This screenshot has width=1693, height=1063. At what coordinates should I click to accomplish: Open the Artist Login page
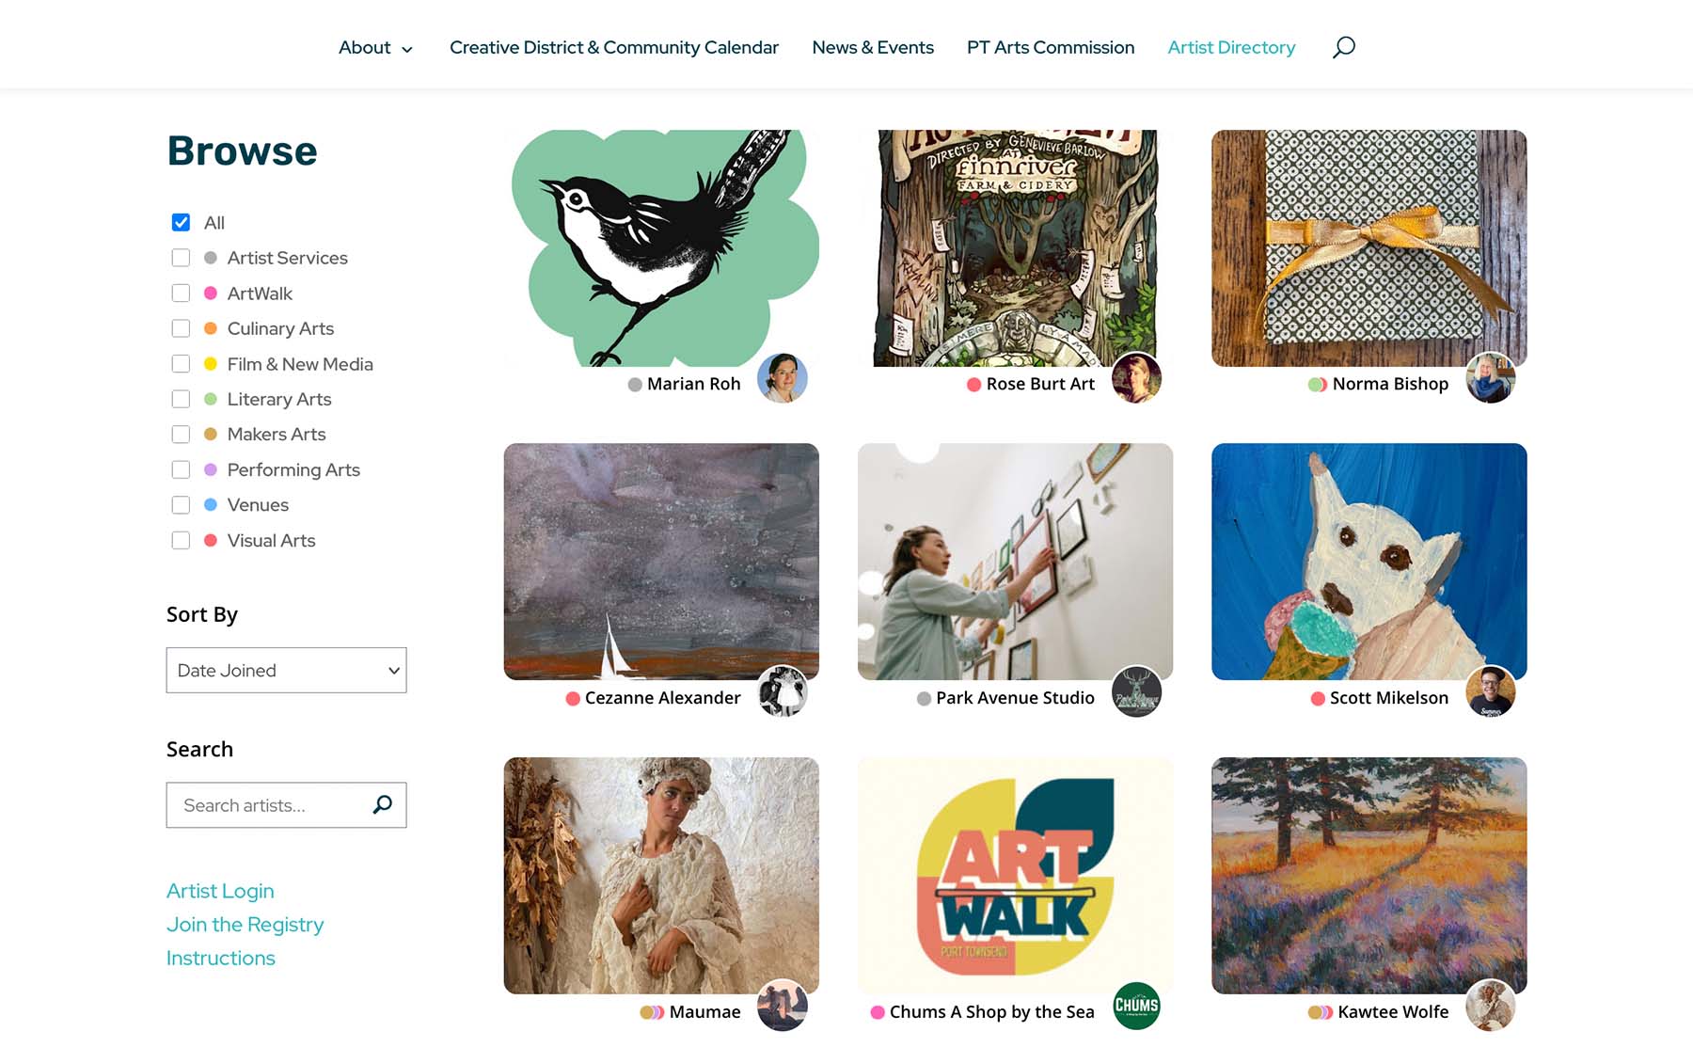[x=220, y=890]
